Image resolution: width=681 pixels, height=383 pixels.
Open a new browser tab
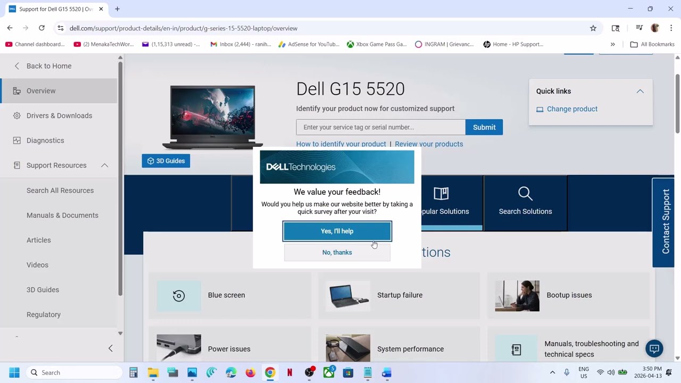[117, 9]
